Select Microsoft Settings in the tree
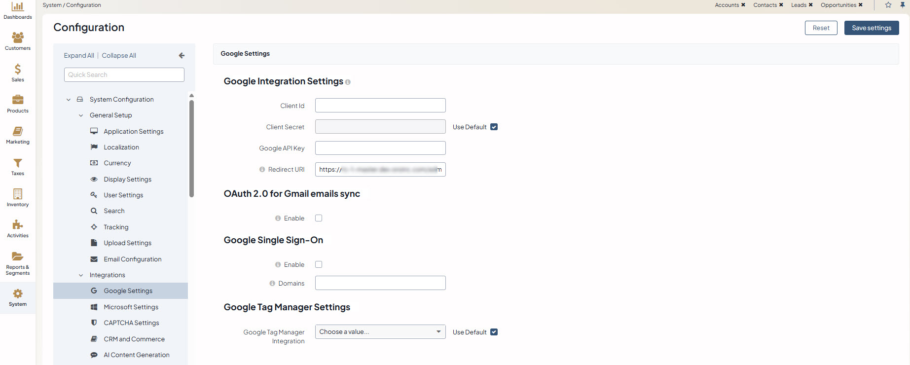Screen dimensions: 910x365 coord(131,307)
